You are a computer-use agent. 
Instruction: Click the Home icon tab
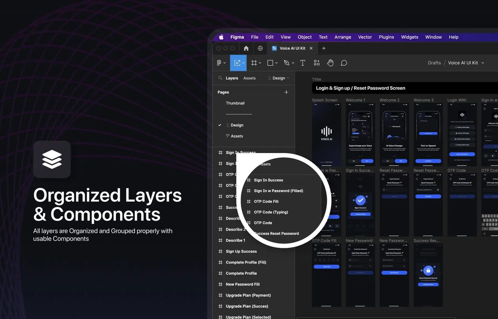coord(246,49)
